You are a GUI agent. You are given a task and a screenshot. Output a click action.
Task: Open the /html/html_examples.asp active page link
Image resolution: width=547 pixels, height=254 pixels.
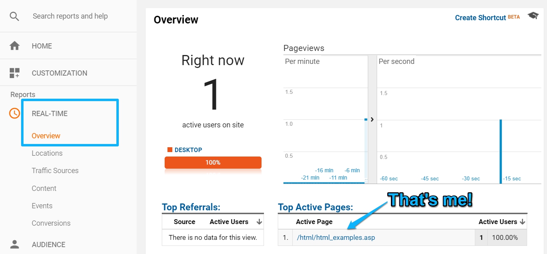click(335, 237)
